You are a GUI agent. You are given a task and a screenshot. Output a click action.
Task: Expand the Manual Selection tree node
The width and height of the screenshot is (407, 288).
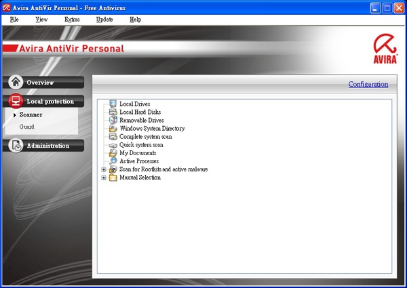104,178
